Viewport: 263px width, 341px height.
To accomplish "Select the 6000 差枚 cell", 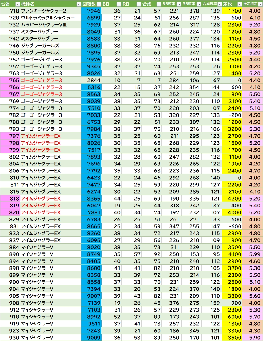I will tap(232, 317).
